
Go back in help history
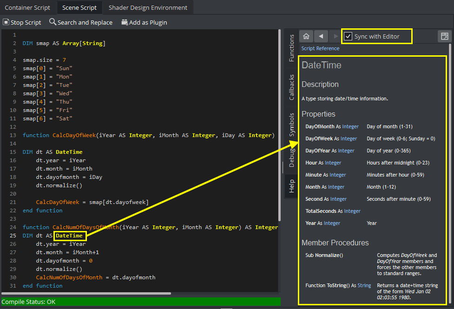(321, 36)
